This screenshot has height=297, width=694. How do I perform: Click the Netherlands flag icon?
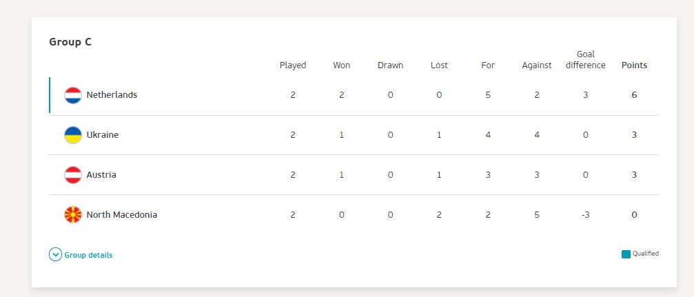pos(73,95)
